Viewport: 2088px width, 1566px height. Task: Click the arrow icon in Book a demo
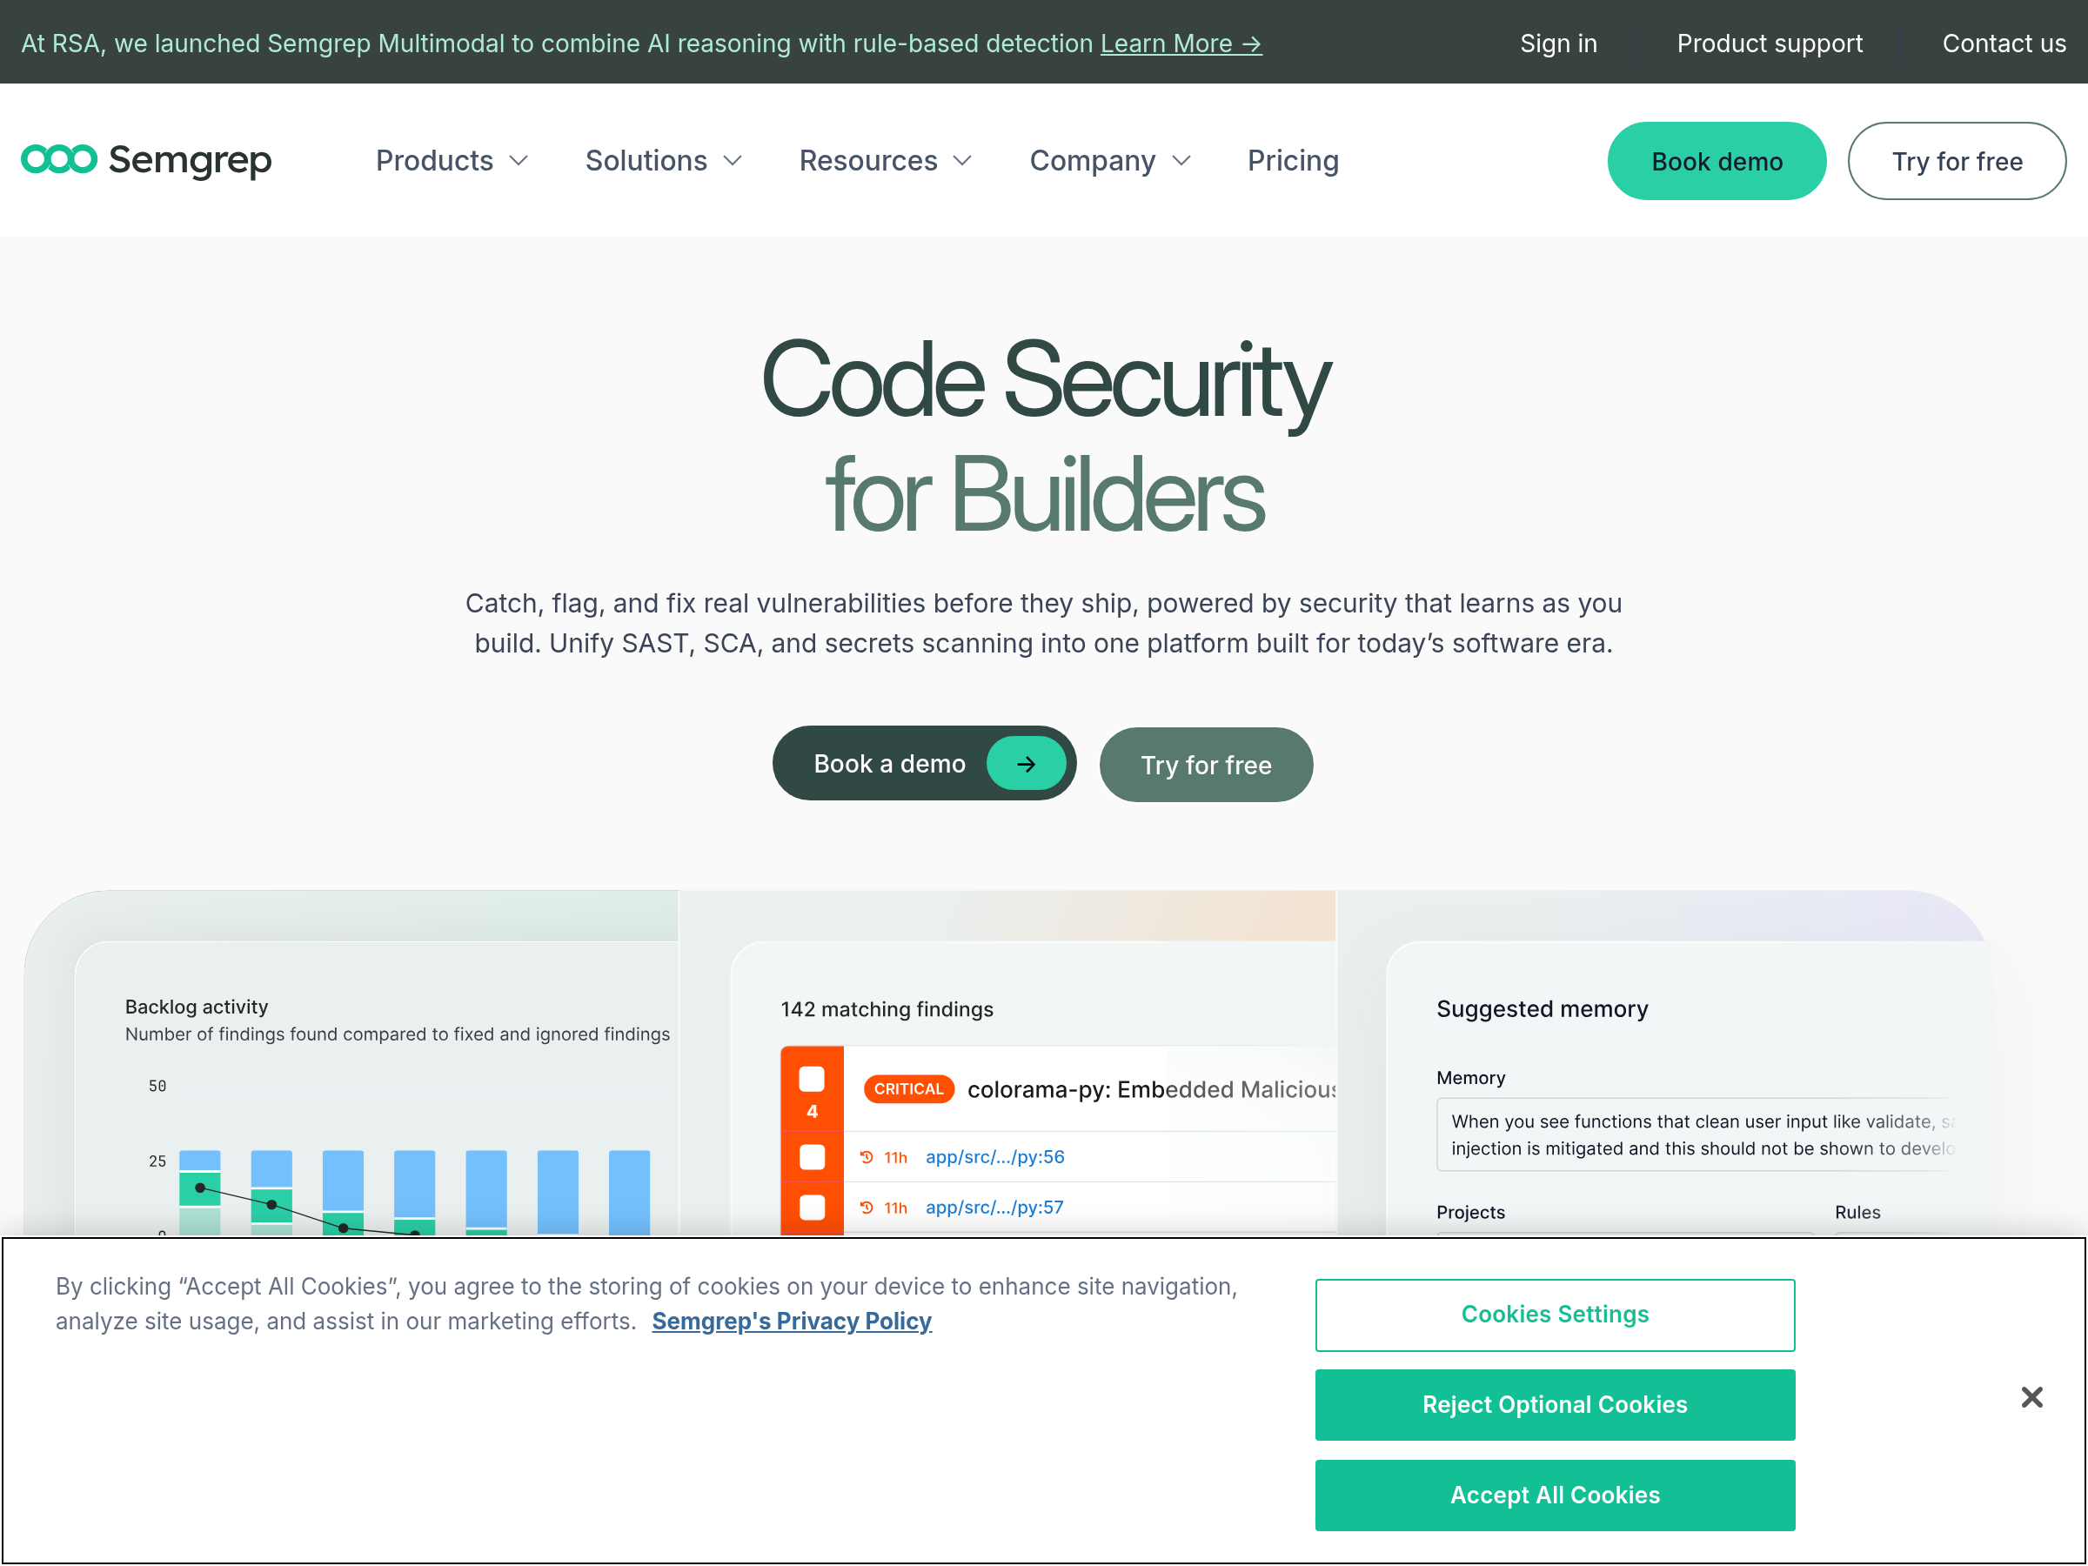pos(1026,764)
